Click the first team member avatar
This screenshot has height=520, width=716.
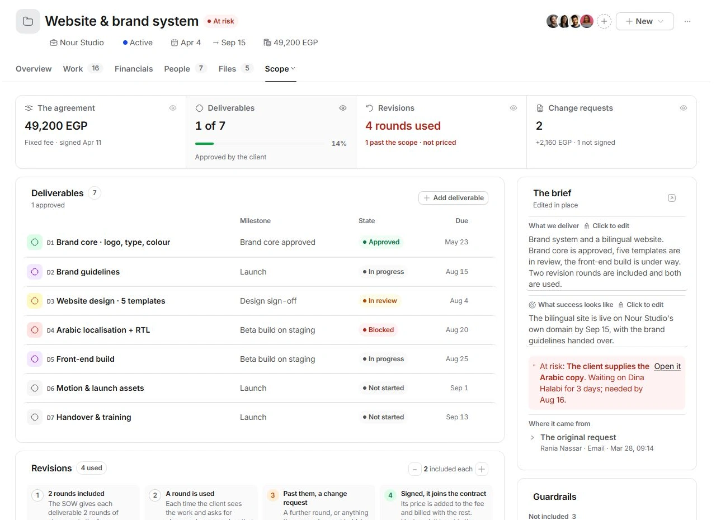[x=553, y=21]
